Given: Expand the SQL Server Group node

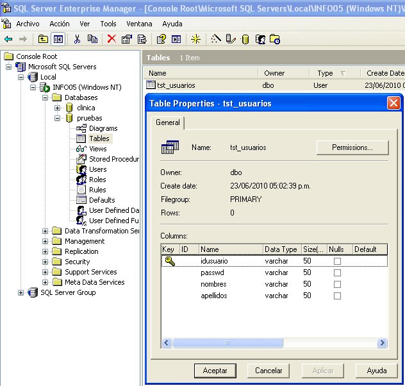Looking at the screenshot, I should pos(21,293).
